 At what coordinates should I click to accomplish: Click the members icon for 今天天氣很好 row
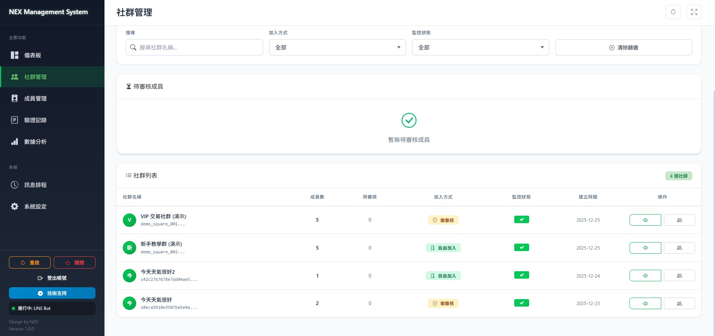click(x=679, y=304)
